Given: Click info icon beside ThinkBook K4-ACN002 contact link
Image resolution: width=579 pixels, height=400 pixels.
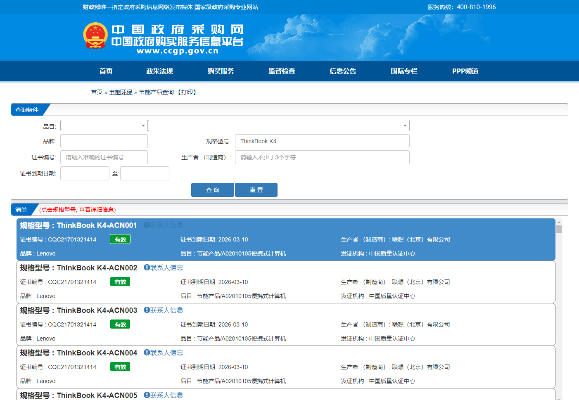Looking at the screenshot, I should [147, 267].
